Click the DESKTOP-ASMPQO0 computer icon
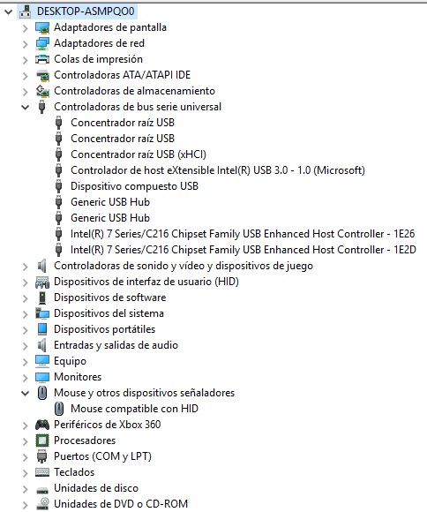This screenshot has width=427, height=512. point(25,11)
